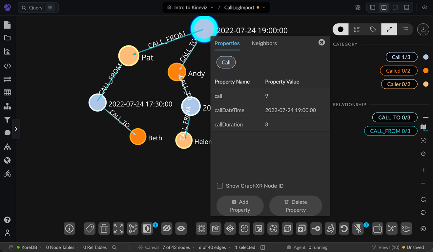Open the CallLogImport view dropdown

pos(245,7)
